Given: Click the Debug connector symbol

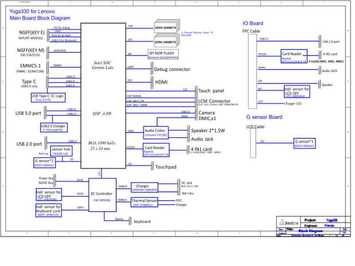Looking at the screenshot, I should tap(152, 68).
